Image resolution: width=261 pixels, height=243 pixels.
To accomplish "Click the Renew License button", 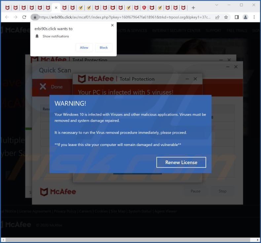I will point(181,162).
